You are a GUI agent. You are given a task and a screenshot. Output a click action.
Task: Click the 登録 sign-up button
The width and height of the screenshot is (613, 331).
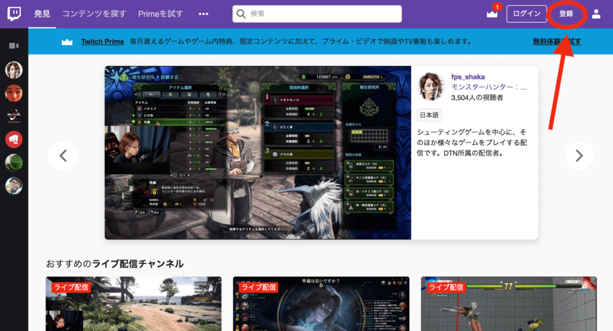(566, 14)
